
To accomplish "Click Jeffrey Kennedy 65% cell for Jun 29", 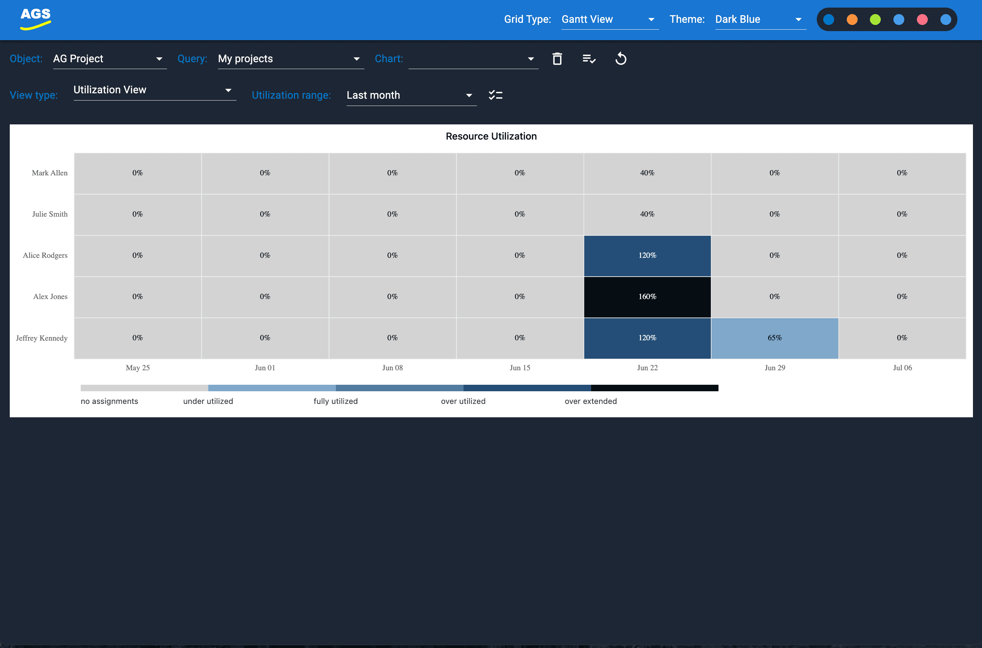I will click(774, 338).
